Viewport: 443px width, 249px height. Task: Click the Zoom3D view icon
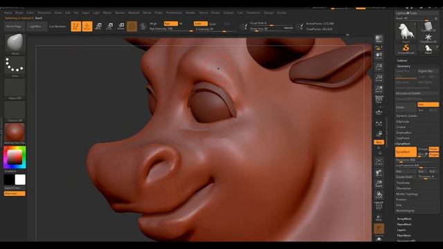pos(379,184)
